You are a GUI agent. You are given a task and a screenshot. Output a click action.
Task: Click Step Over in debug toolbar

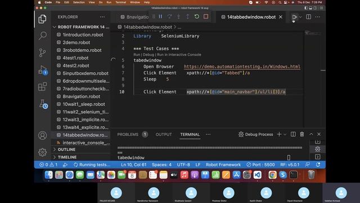169,16
